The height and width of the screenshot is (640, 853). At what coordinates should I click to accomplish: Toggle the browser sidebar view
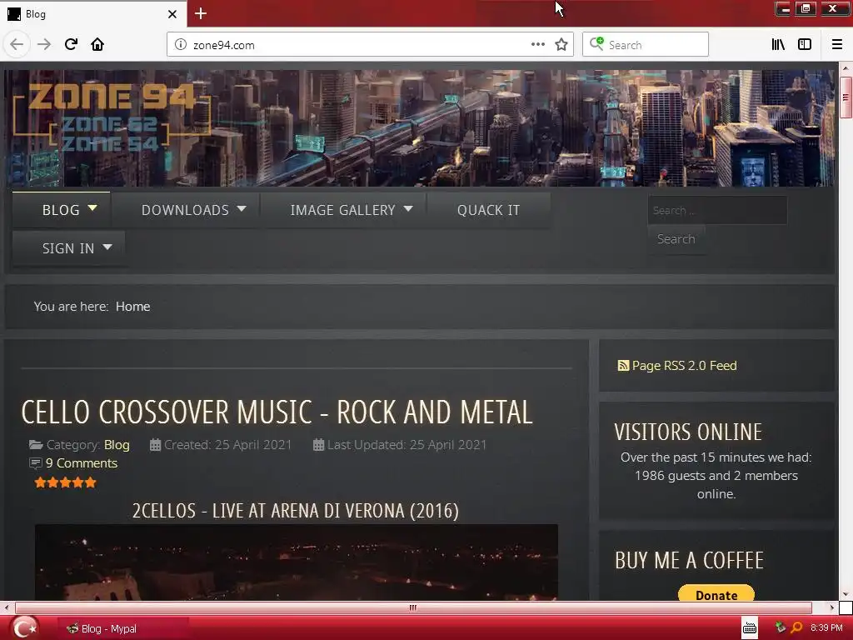(805, 44)
